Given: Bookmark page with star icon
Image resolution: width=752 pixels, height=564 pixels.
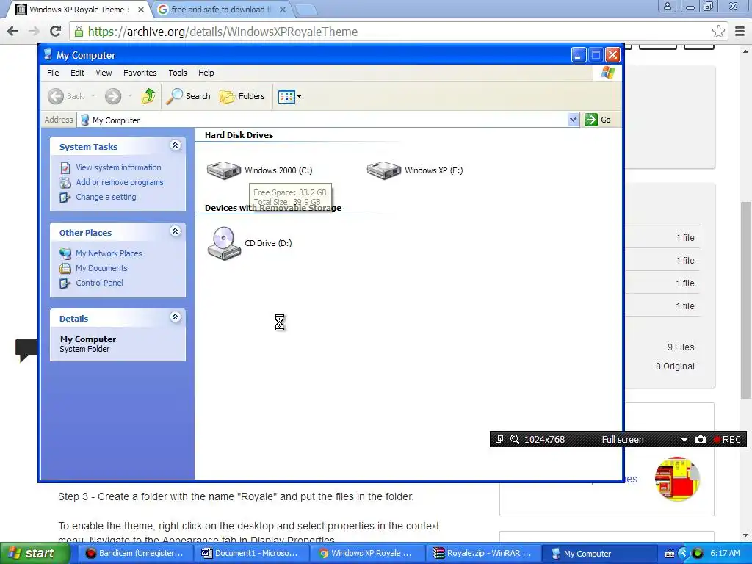Looking at the screenshot, I should (x=718, y=32).
